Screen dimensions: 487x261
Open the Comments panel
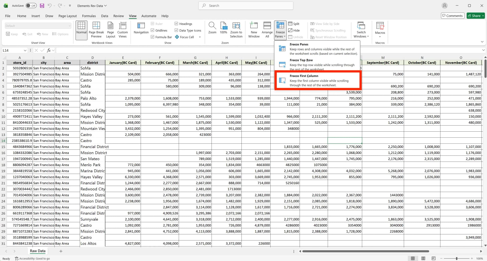(x=453, y=15)
